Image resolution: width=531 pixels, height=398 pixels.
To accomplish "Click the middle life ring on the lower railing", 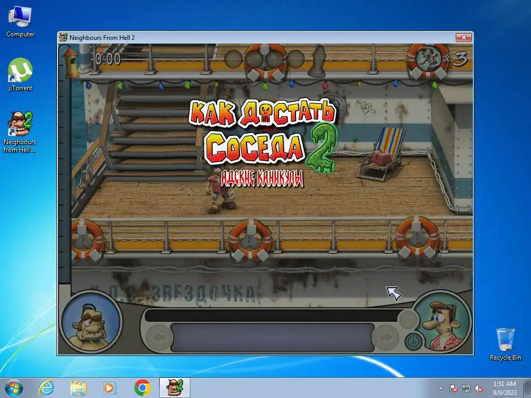I will tap(250, 240).
